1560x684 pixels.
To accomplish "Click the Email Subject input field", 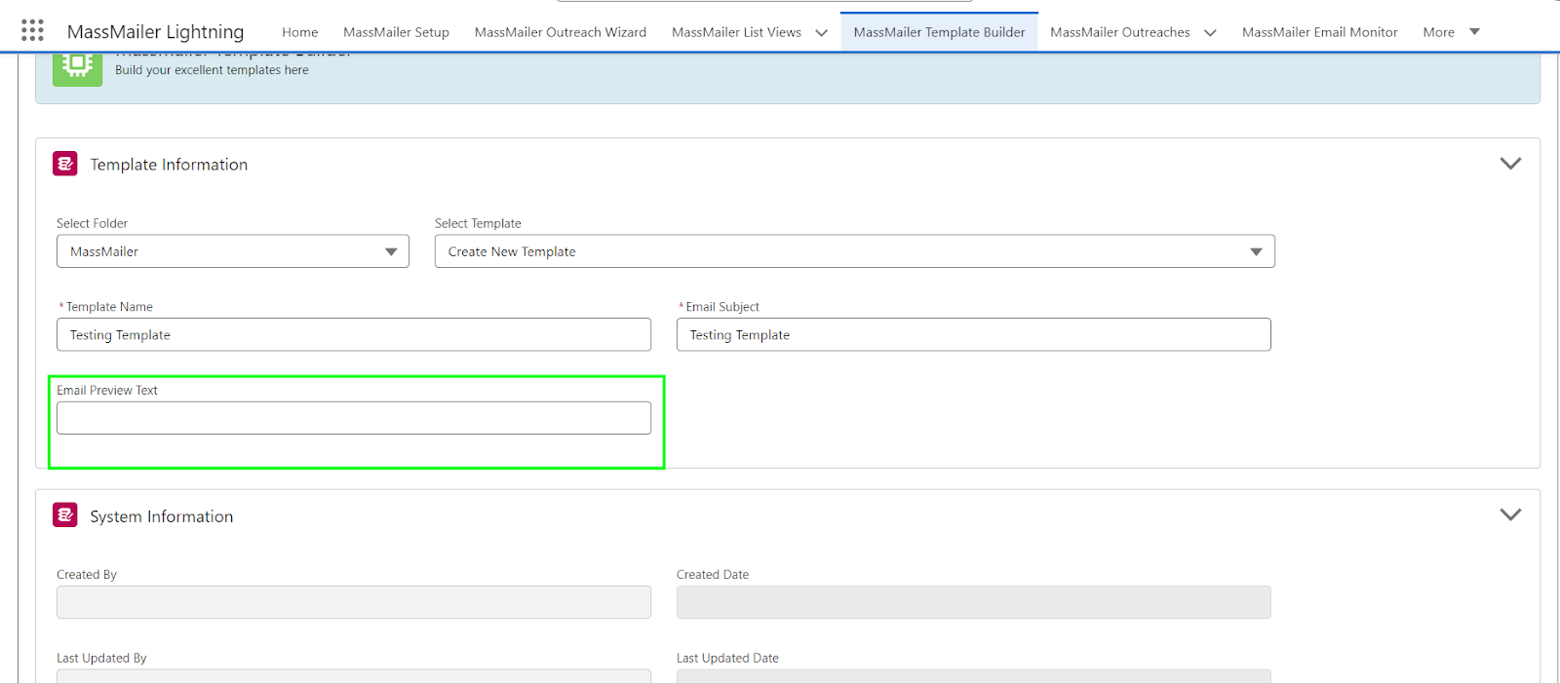I will [974, 334].
